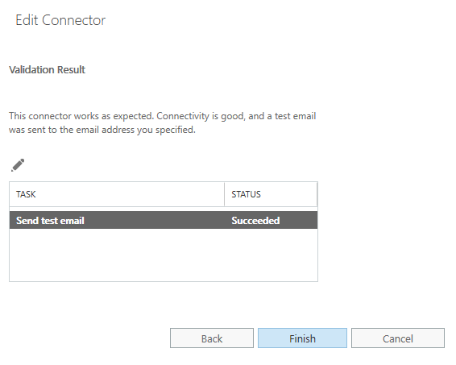Click the thin strip under the table header
The width and height of the screenshot is (456, 365).
point(164,209)
